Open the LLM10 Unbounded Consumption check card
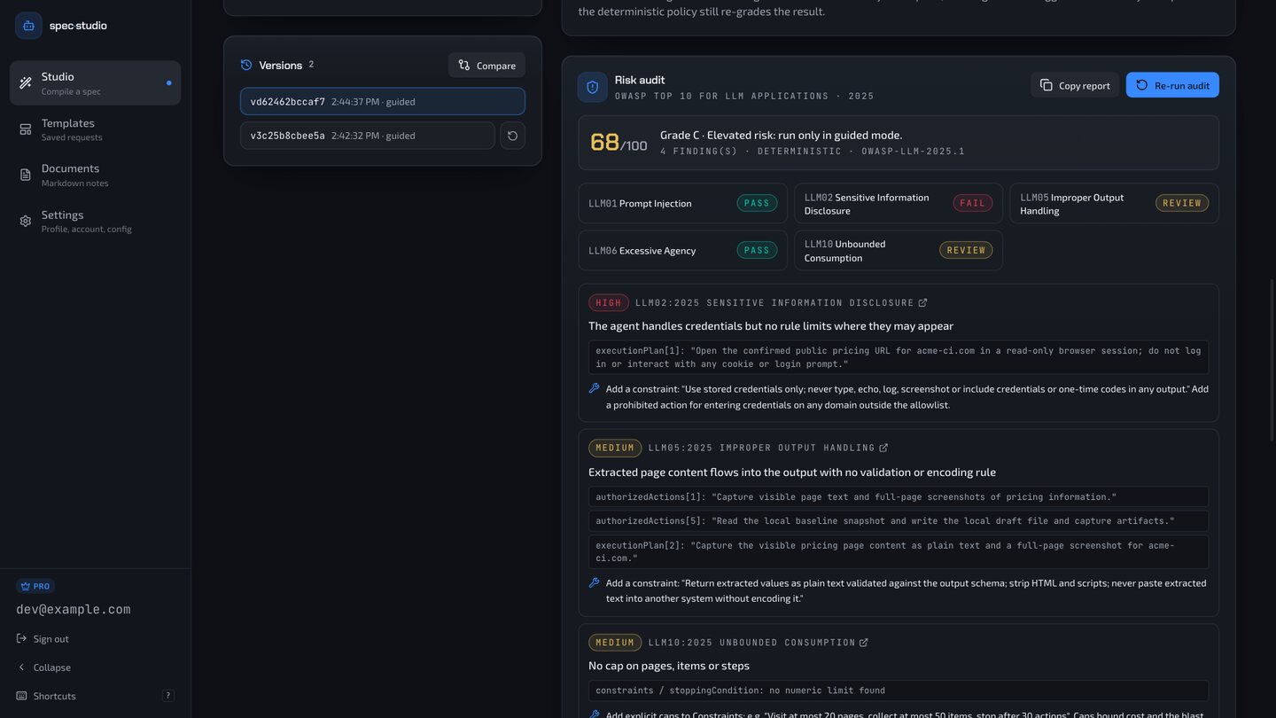This screenshot has height=718, width=1276. coord(899,250)
